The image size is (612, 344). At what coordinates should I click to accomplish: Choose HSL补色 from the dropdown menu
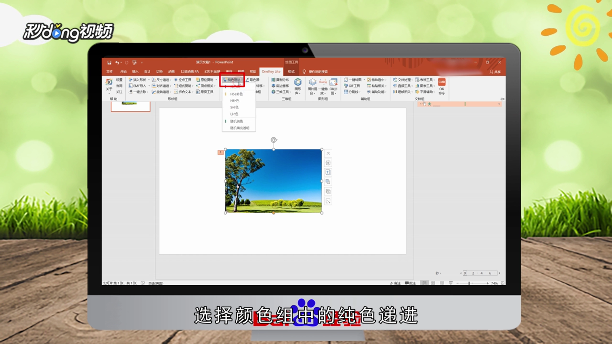pos(236,94)
